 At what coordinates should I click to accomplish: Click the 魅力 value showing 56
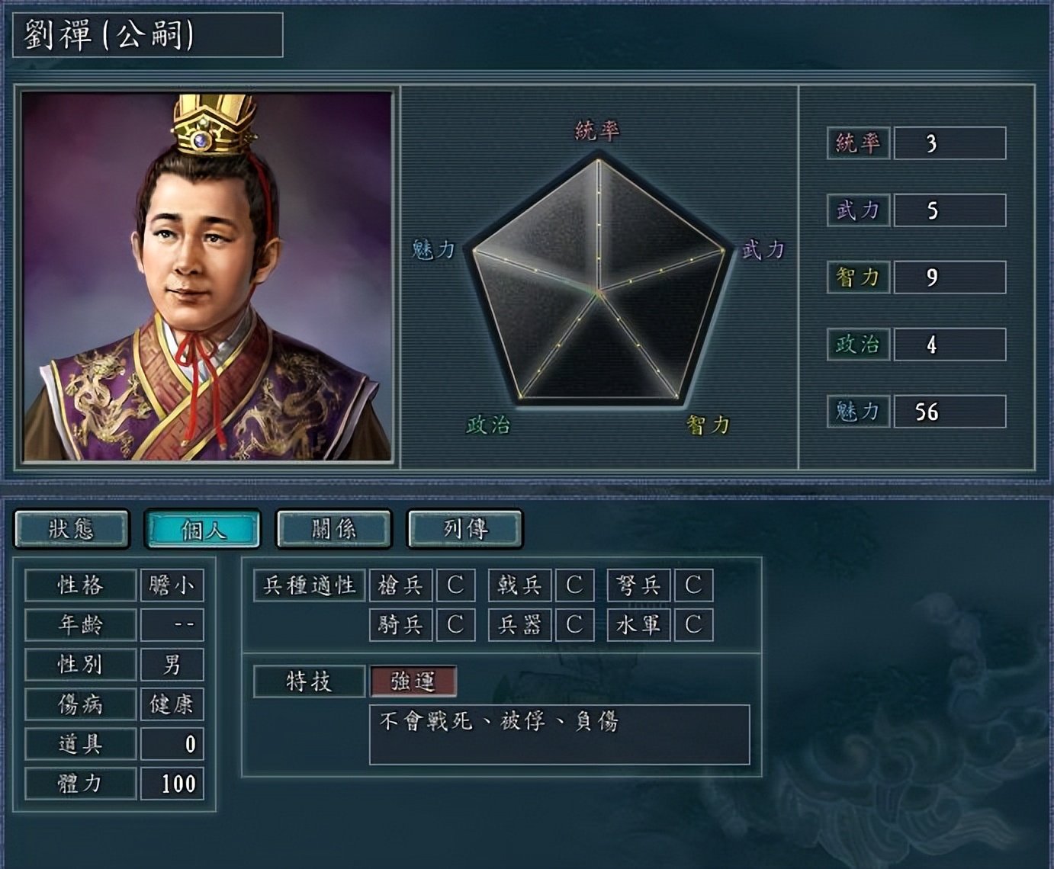tap(950, 412)
